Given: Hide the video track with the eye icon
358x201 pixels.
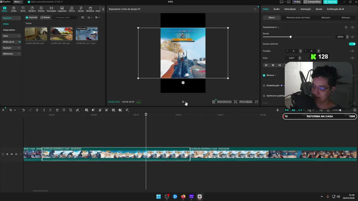Looking at the screenshot, I should point(12,154).
